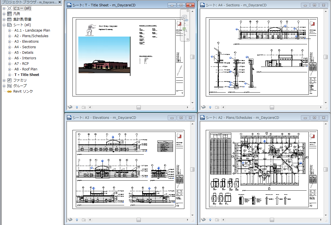331x225 pixels.
Task: Maximize the A2 - Plans/Schedules window
Action: (314, 117)
